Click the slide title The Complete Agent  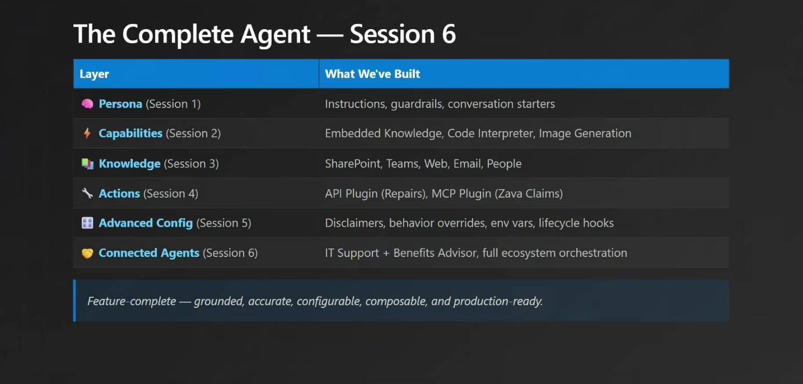click(264, 34)
